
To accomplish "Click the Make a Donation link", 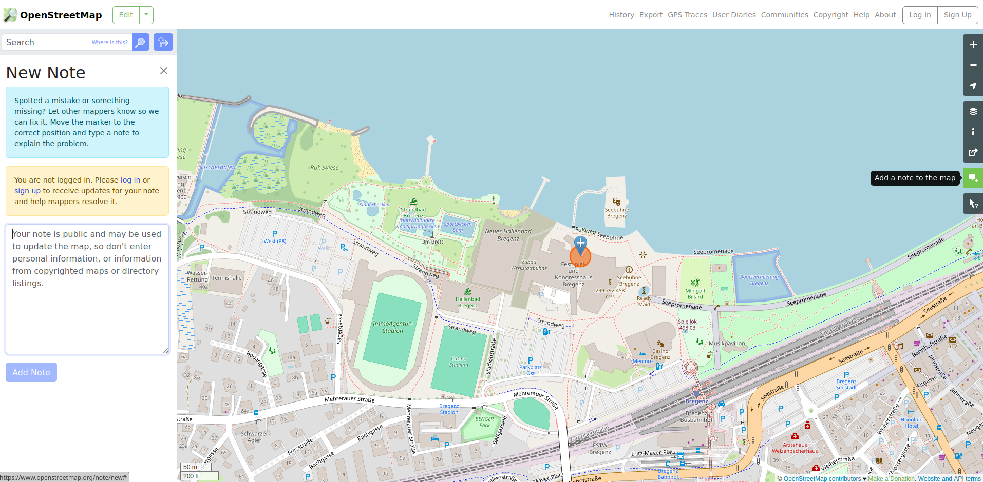I will [x=891, y=479].
